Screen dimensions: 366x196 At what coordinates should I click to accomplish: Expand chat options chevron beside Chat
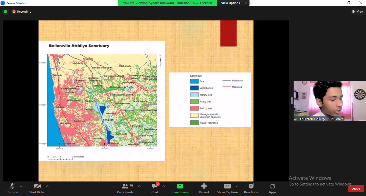tap(164, 186)
